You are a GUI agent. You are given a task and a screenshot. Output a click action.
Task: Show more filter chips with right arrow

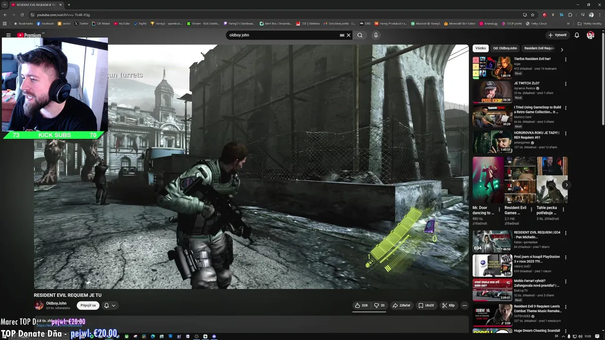click(x=562, y=49)
